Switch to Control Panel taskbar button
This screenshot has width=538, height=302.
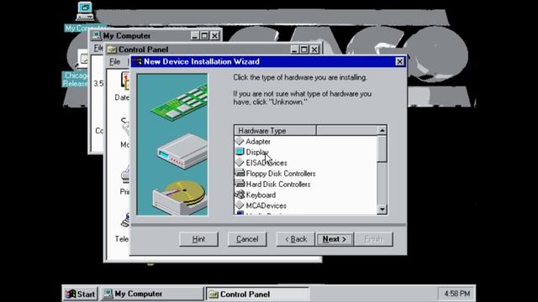pyautogui.click(x=257, y=294)
